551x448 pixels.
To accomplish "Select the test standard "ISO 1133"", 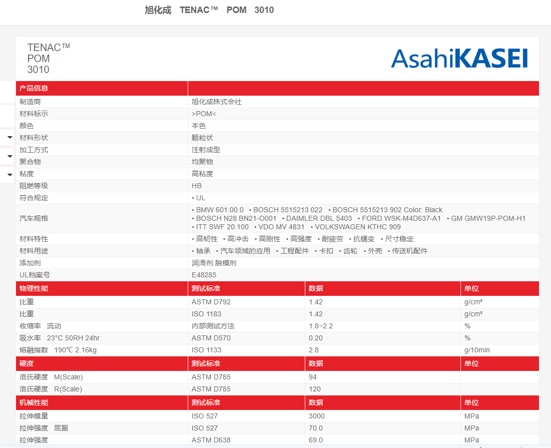I will tap(206, 350).
